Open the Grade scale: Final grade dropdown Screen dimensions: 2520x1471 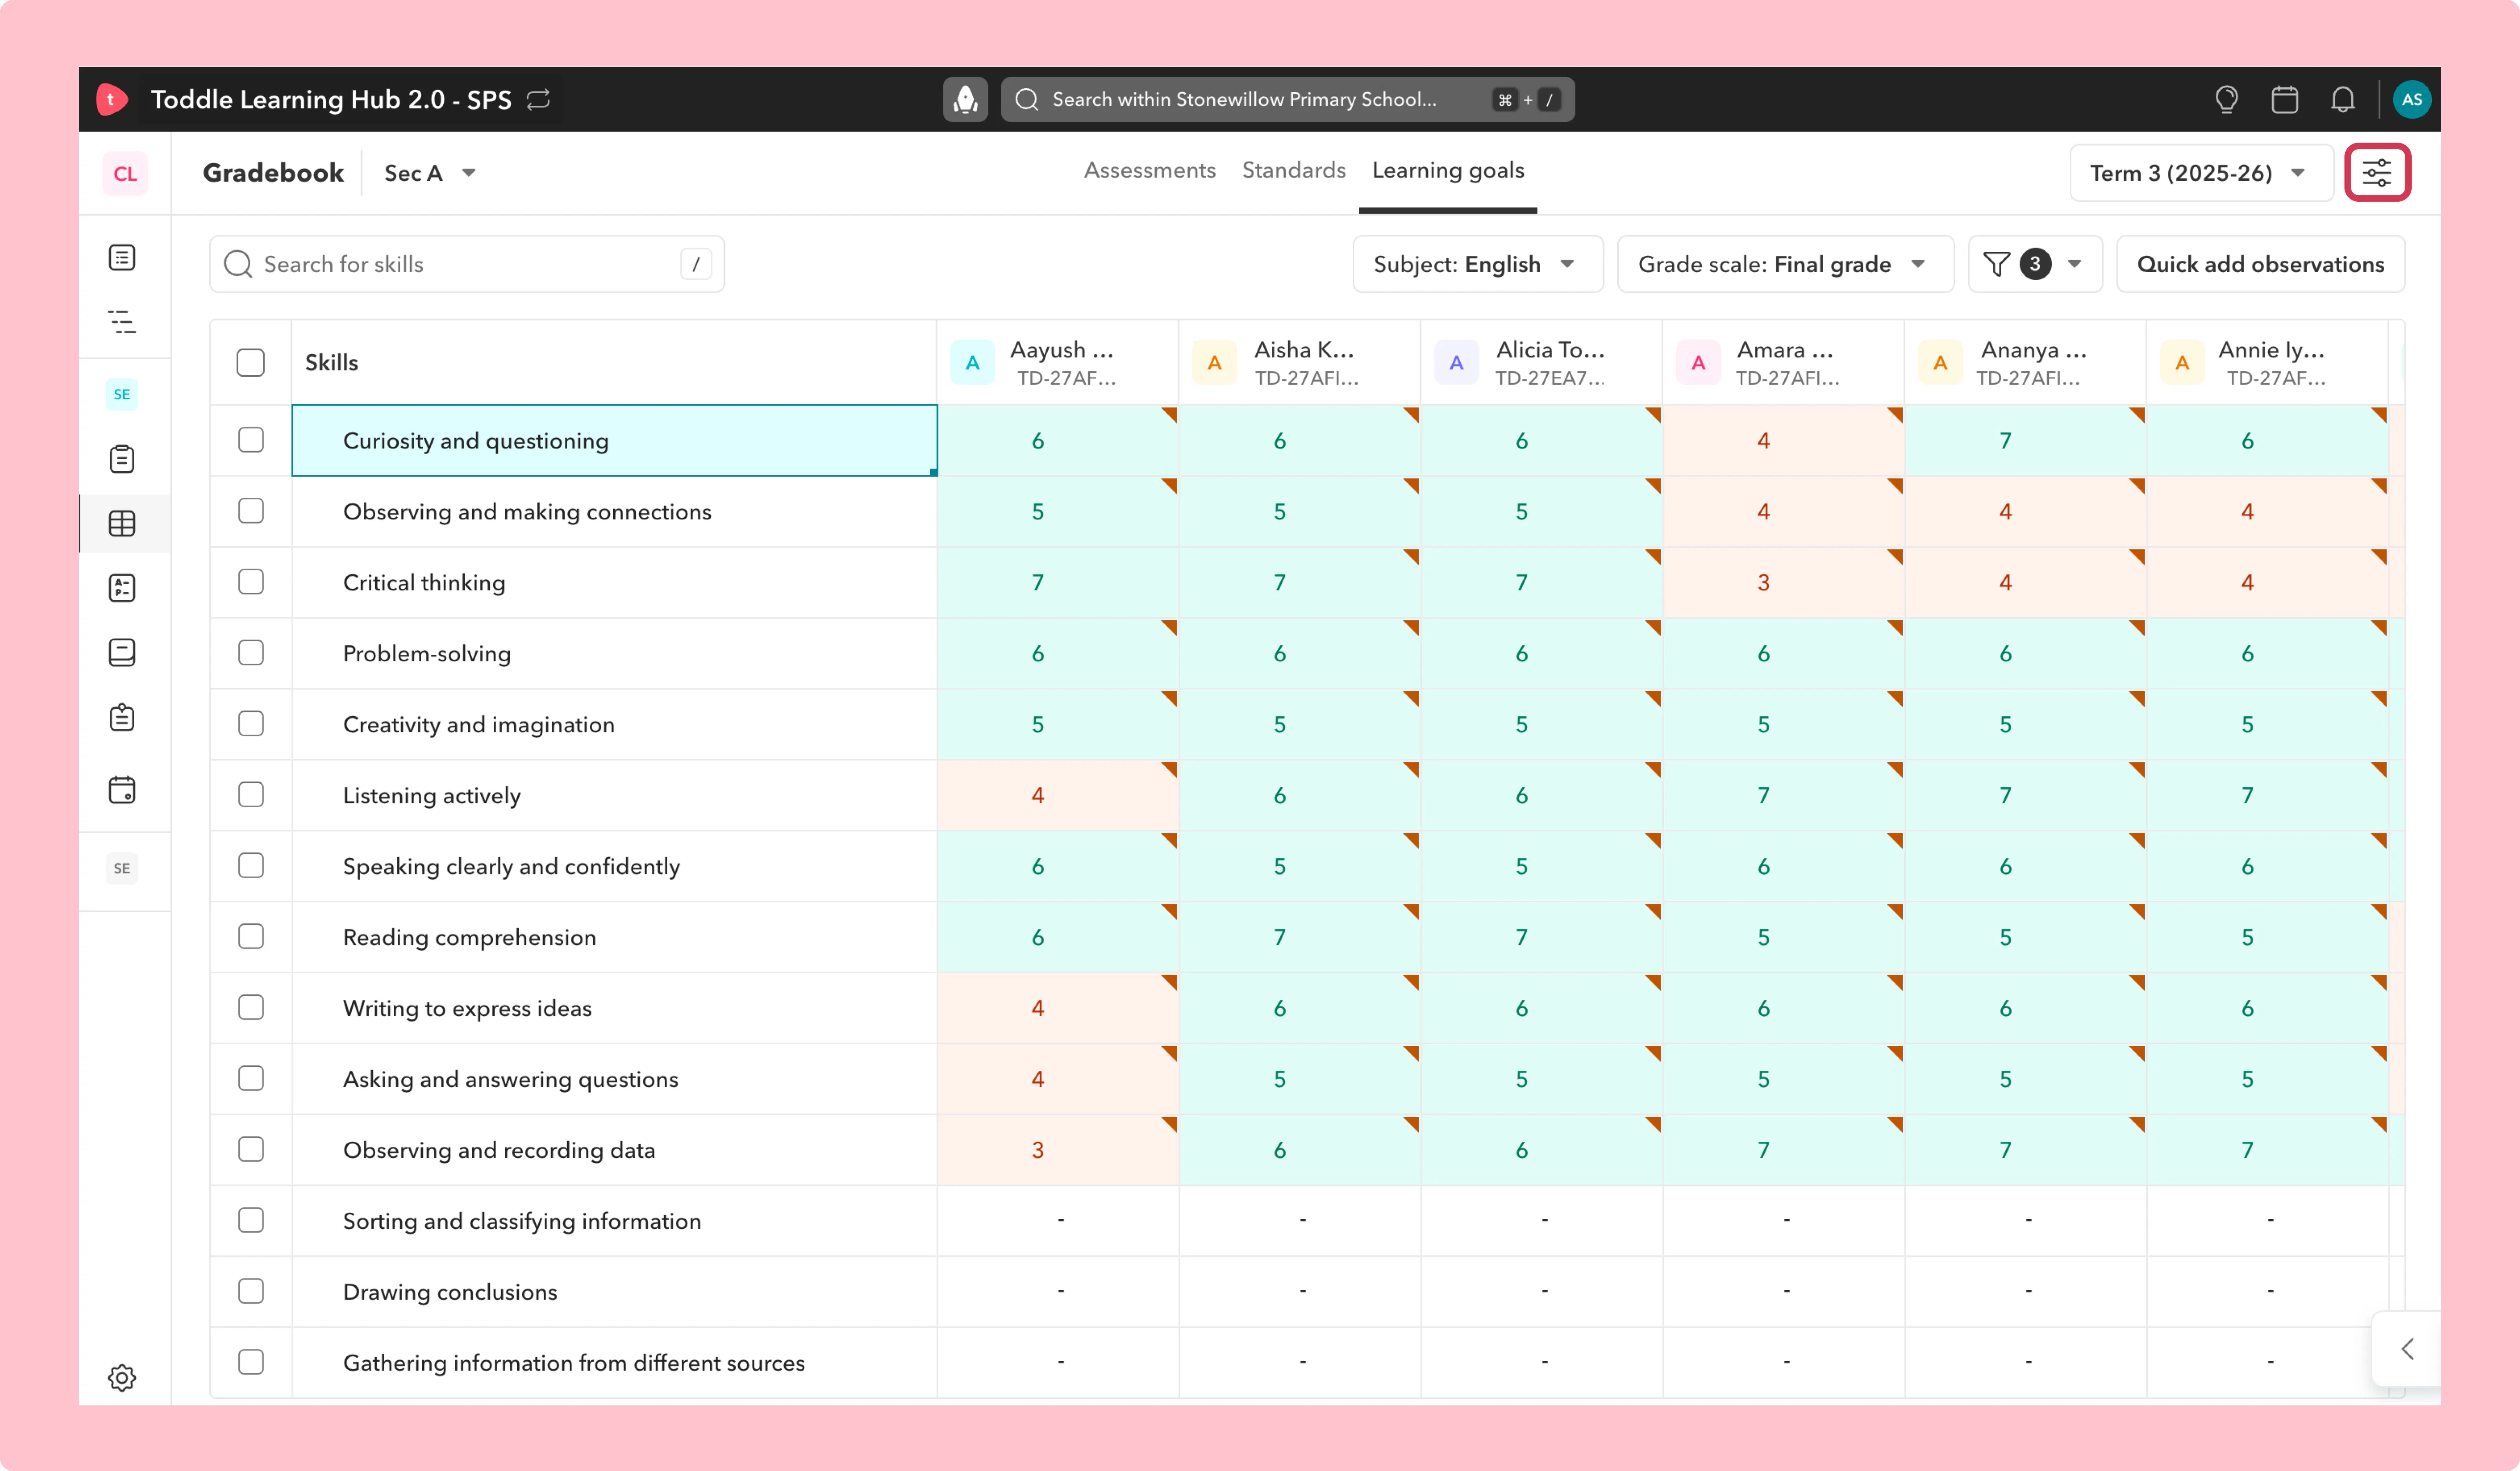1785,264
